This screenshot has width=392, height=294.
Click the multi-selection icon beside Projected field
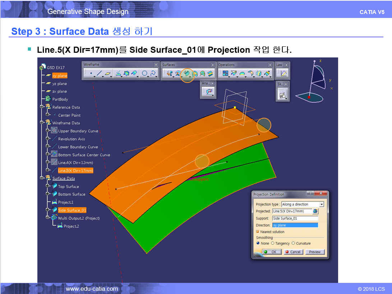pyautogui.click(x=315, y=211)
